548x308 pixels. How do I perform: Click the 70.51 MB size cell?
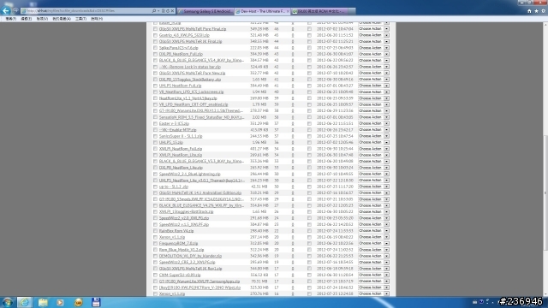260,281
